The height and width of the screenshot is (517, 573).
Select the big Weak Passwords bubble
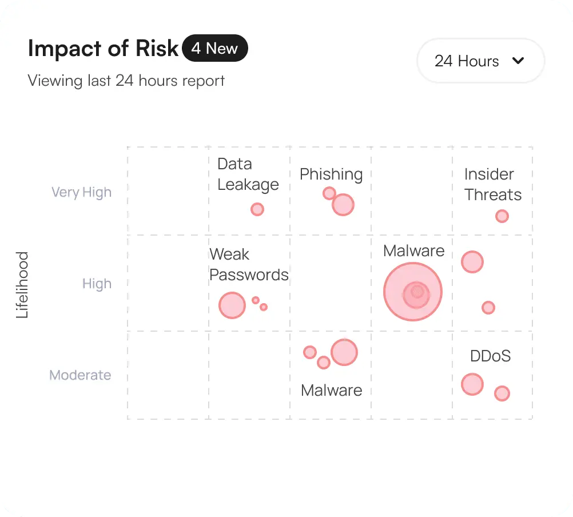coord(232,305)
